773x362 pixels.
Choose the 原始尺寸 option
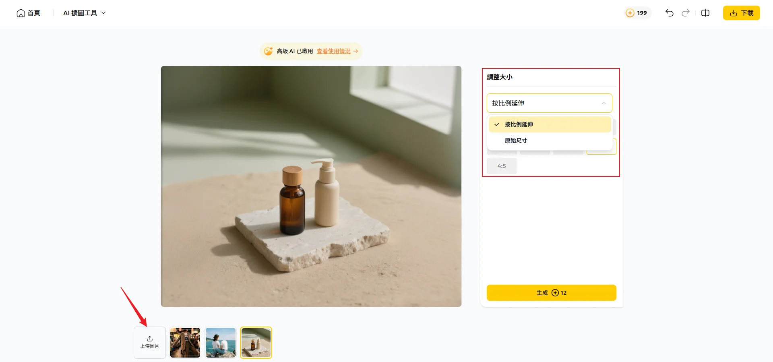[x=550, y=141]
